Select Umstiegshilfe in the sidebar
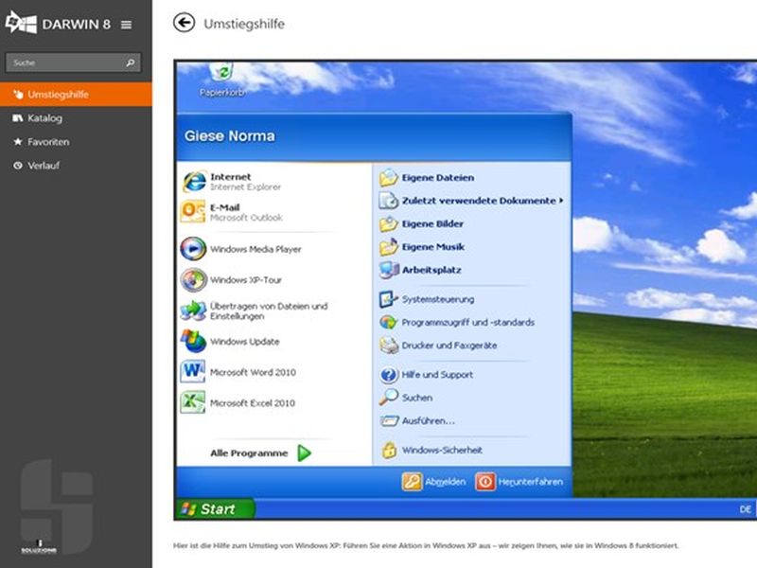The image size is (757, 568). point(76,94)
